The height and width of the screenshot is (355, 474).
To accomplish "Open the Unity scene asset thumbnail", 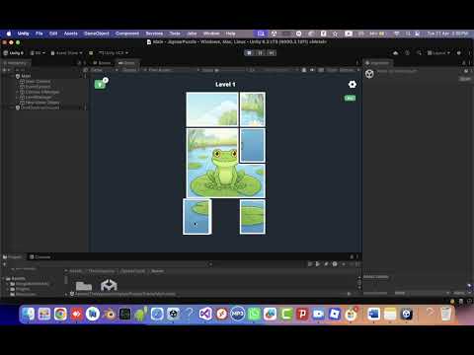I will click(x=109, y=285).
